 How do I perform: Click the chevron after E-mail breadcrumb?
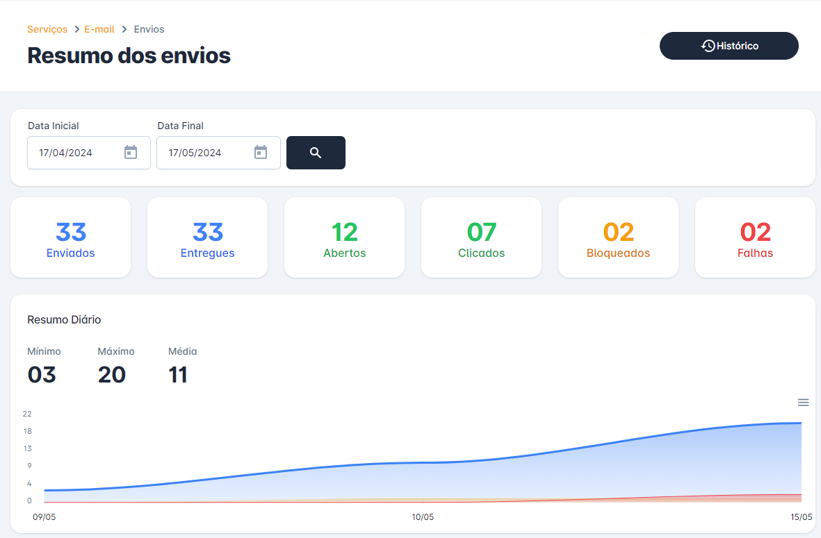(x=124, y=29)
